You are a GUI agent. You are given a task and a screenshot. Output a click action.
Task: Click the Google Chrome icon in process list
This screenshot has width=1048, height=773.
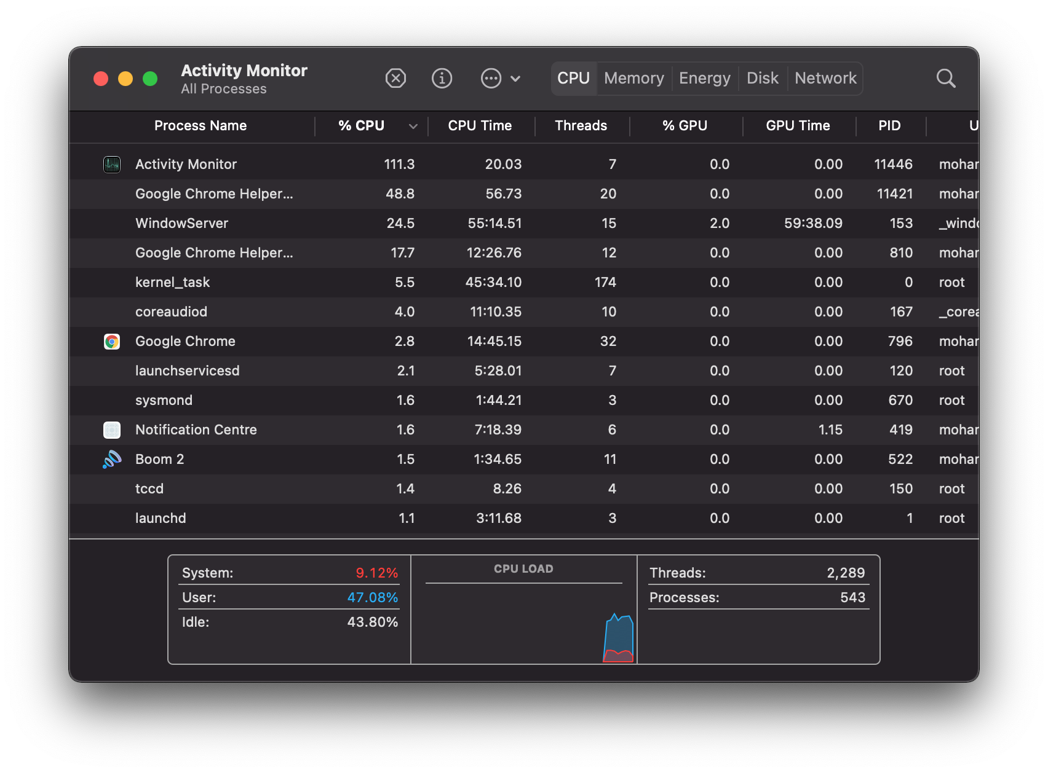click(x=112, y=342)
